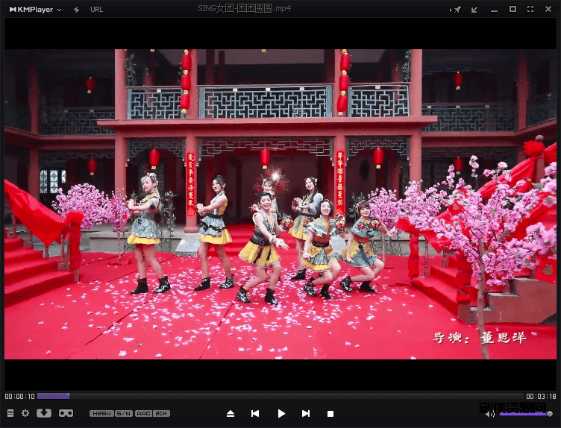Skip to the previous track
Screen dimensions: 561x428
point(255,413)
